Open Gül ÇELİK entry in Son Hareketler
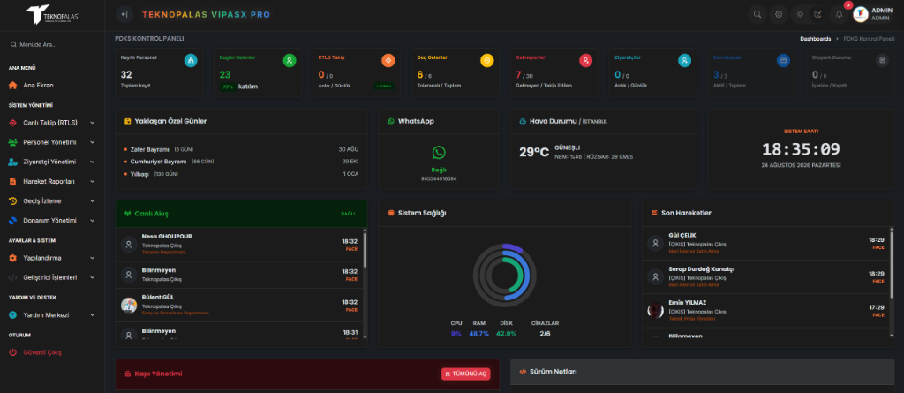 coord(766,243)
